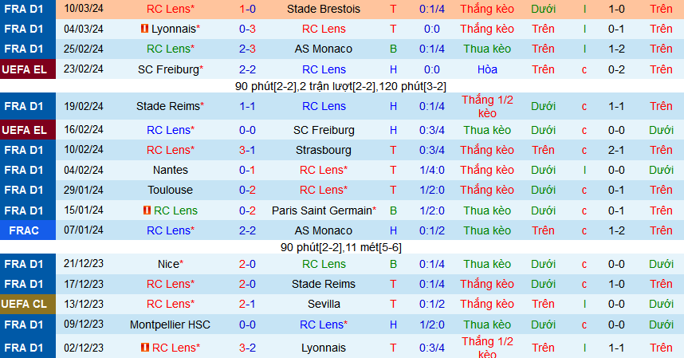684x358 pixels.
Task: Click the Toulouse team name
Action: [x=170, y=190]
